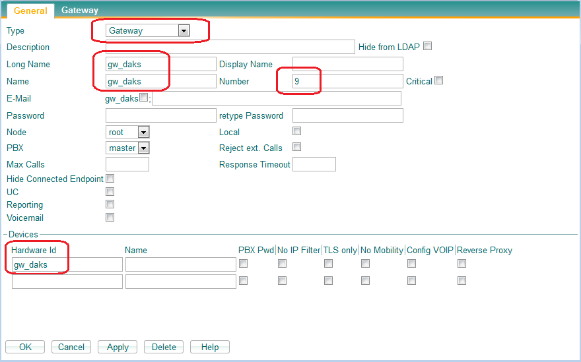Open Help for this form

[209, 347]
